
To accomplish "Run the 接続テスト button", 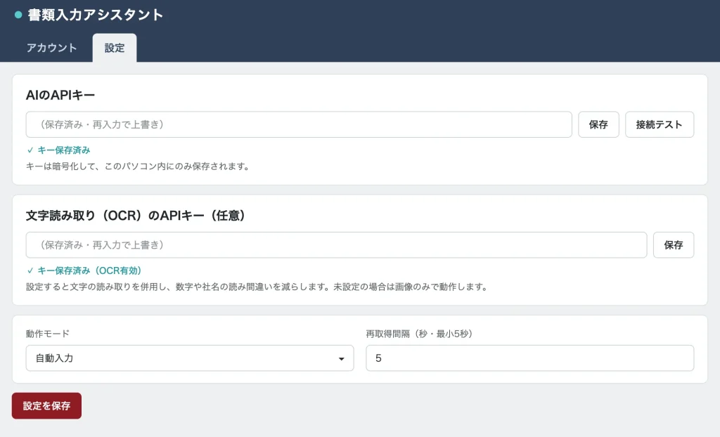I will (x=660, y=124).
